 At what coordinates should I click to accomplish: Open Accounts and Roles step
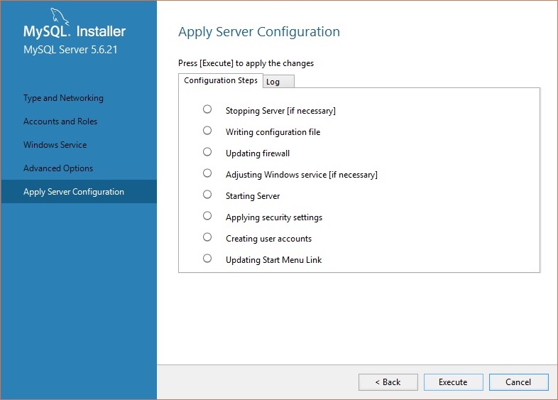[60, 121]
